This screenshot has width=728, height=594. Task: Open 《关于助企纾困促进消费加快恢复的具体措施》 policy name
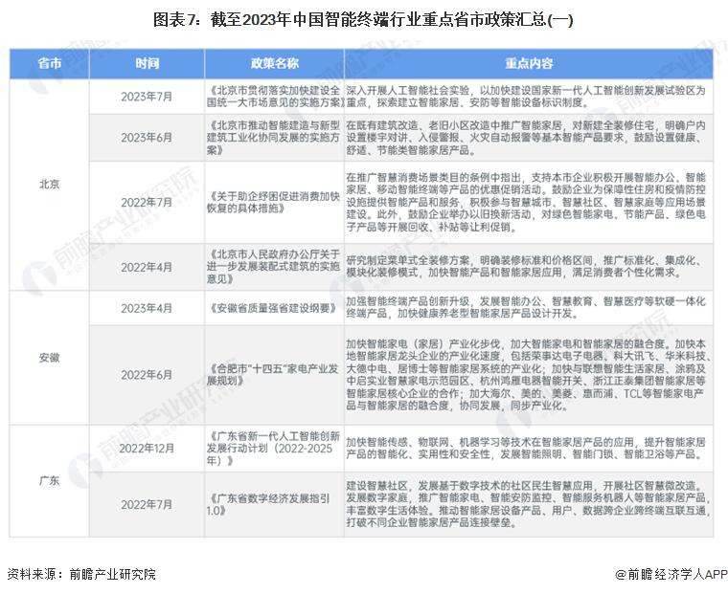tap(273, 202)
